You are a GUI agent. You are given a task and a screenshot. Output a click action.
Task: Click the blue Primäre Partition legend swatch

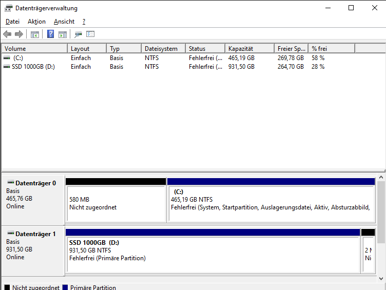click(65, 287)
